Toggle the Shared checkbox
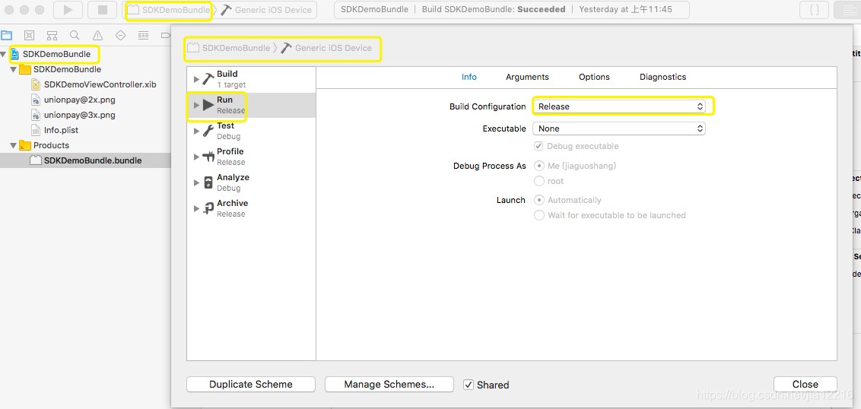The image size is (861, 409). coord(469,385)
